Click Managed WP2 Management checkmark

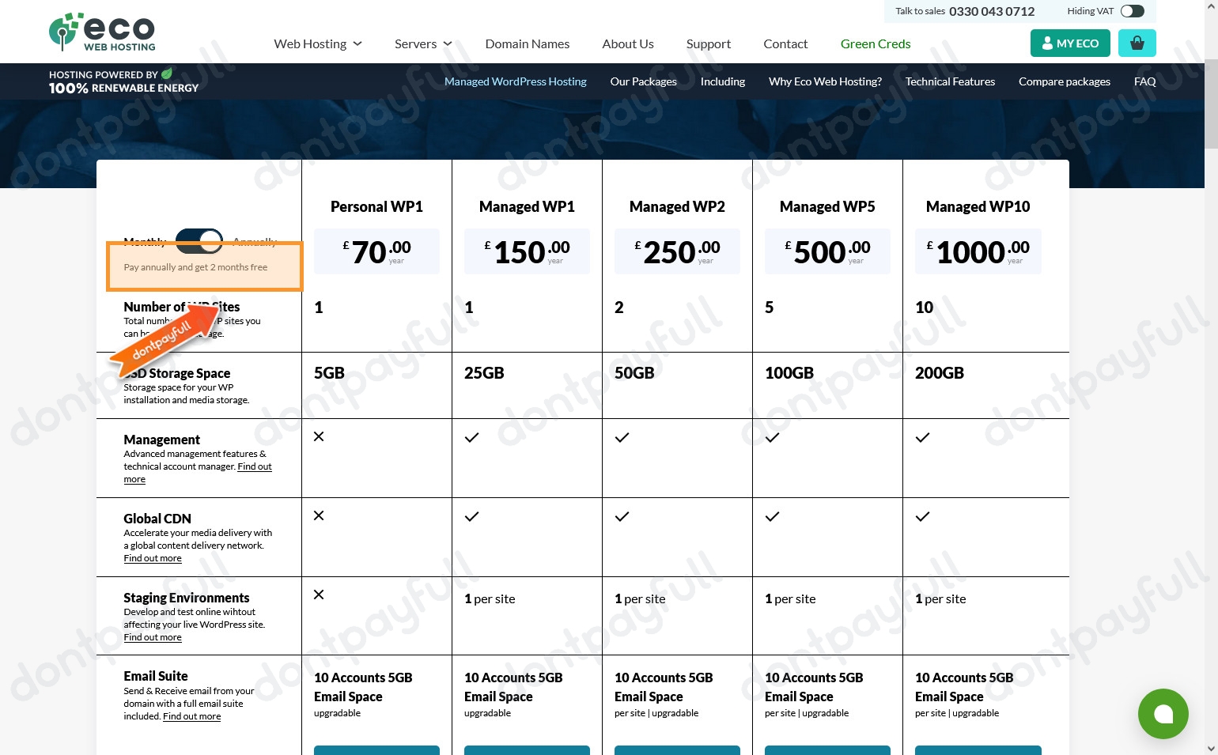pyautogui.click(x=622, y=437)
